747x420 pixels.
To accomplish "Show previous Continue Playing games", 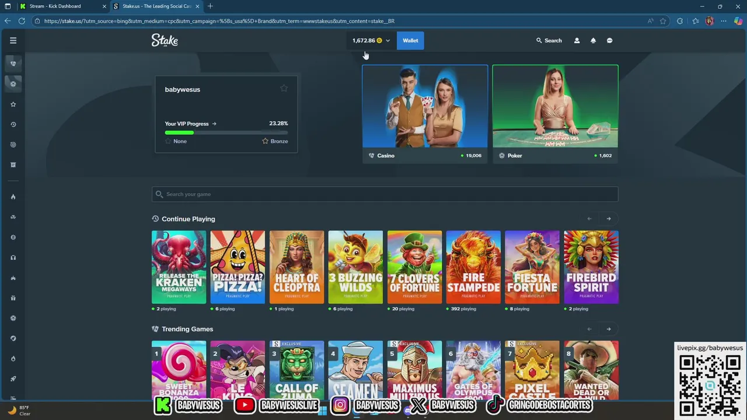I will pyautogui.click(x=589, y=219).
